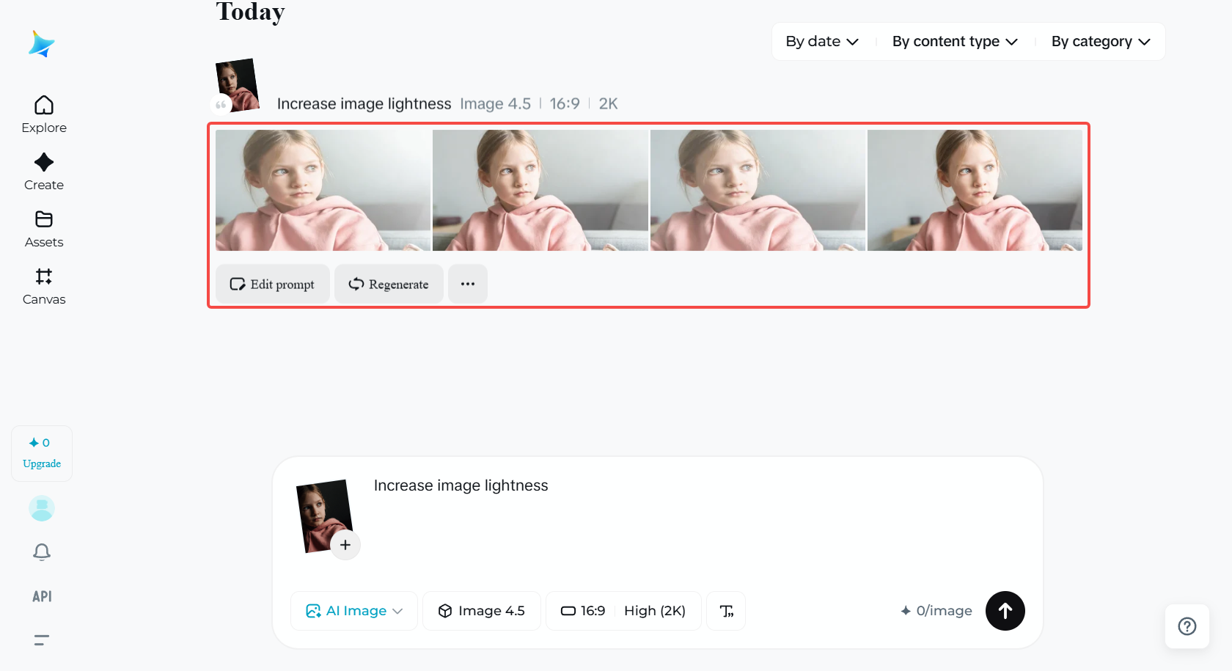
Task: Expand the sidebar menu icon
Action: click(x=42, y=640)
